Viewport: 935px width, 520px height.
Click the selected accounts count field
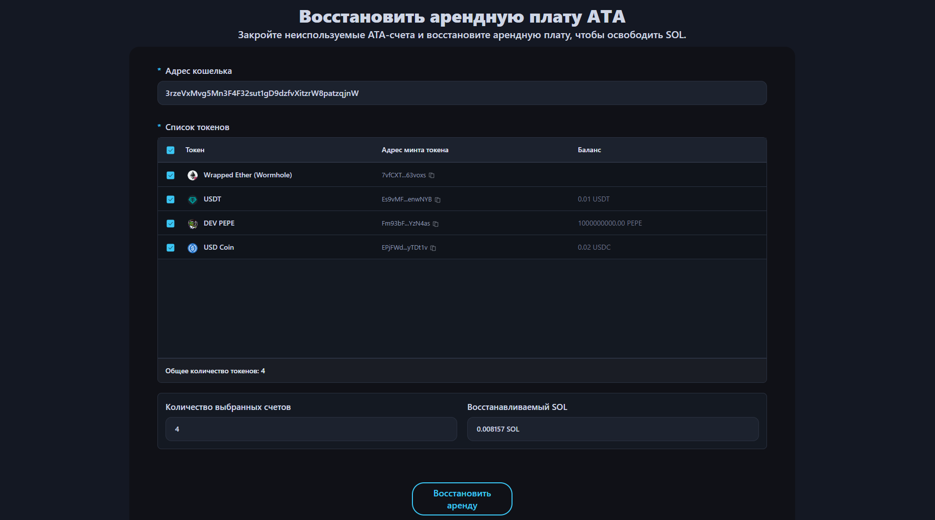311,429
